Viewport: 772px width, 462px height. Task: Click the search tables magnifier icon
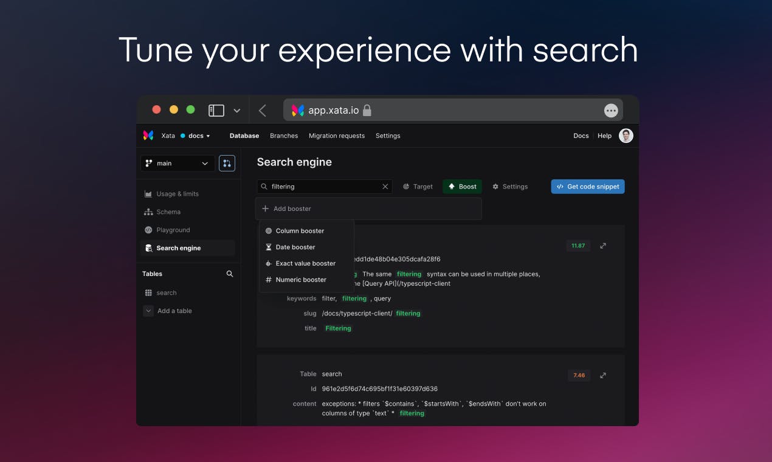tap(230, 274)
